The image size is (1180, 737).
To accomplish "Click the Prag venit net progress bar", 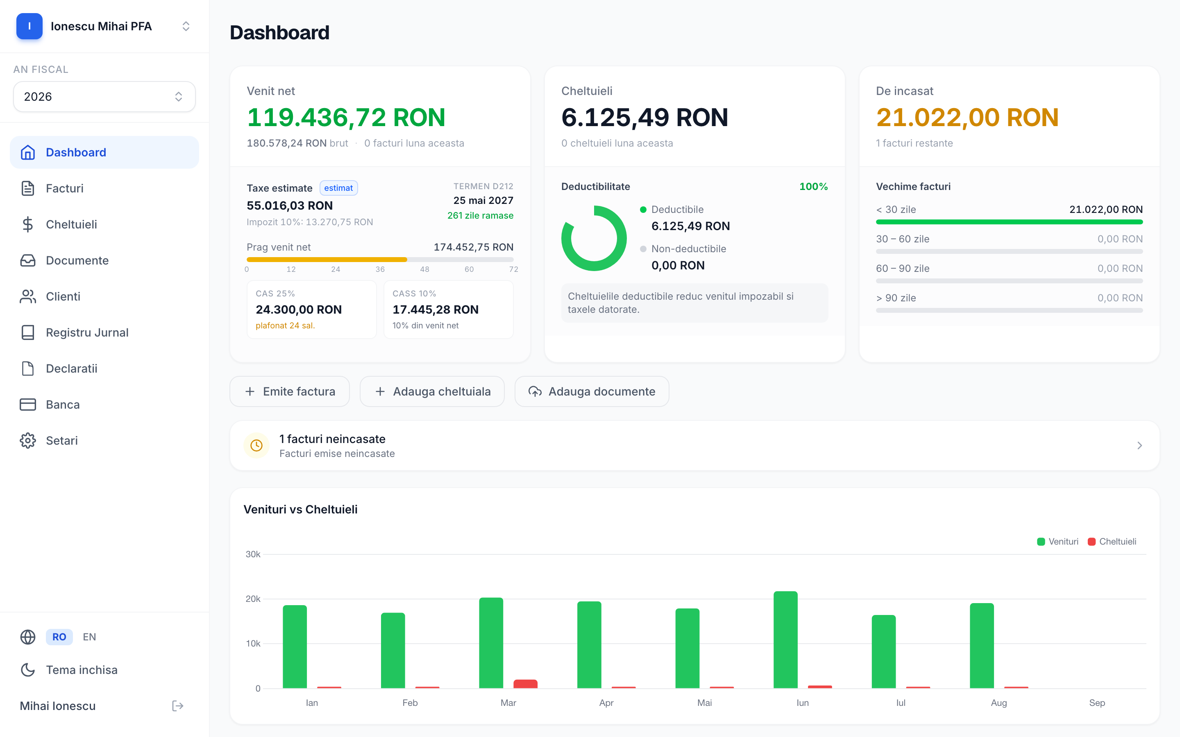I will [380, 260].
